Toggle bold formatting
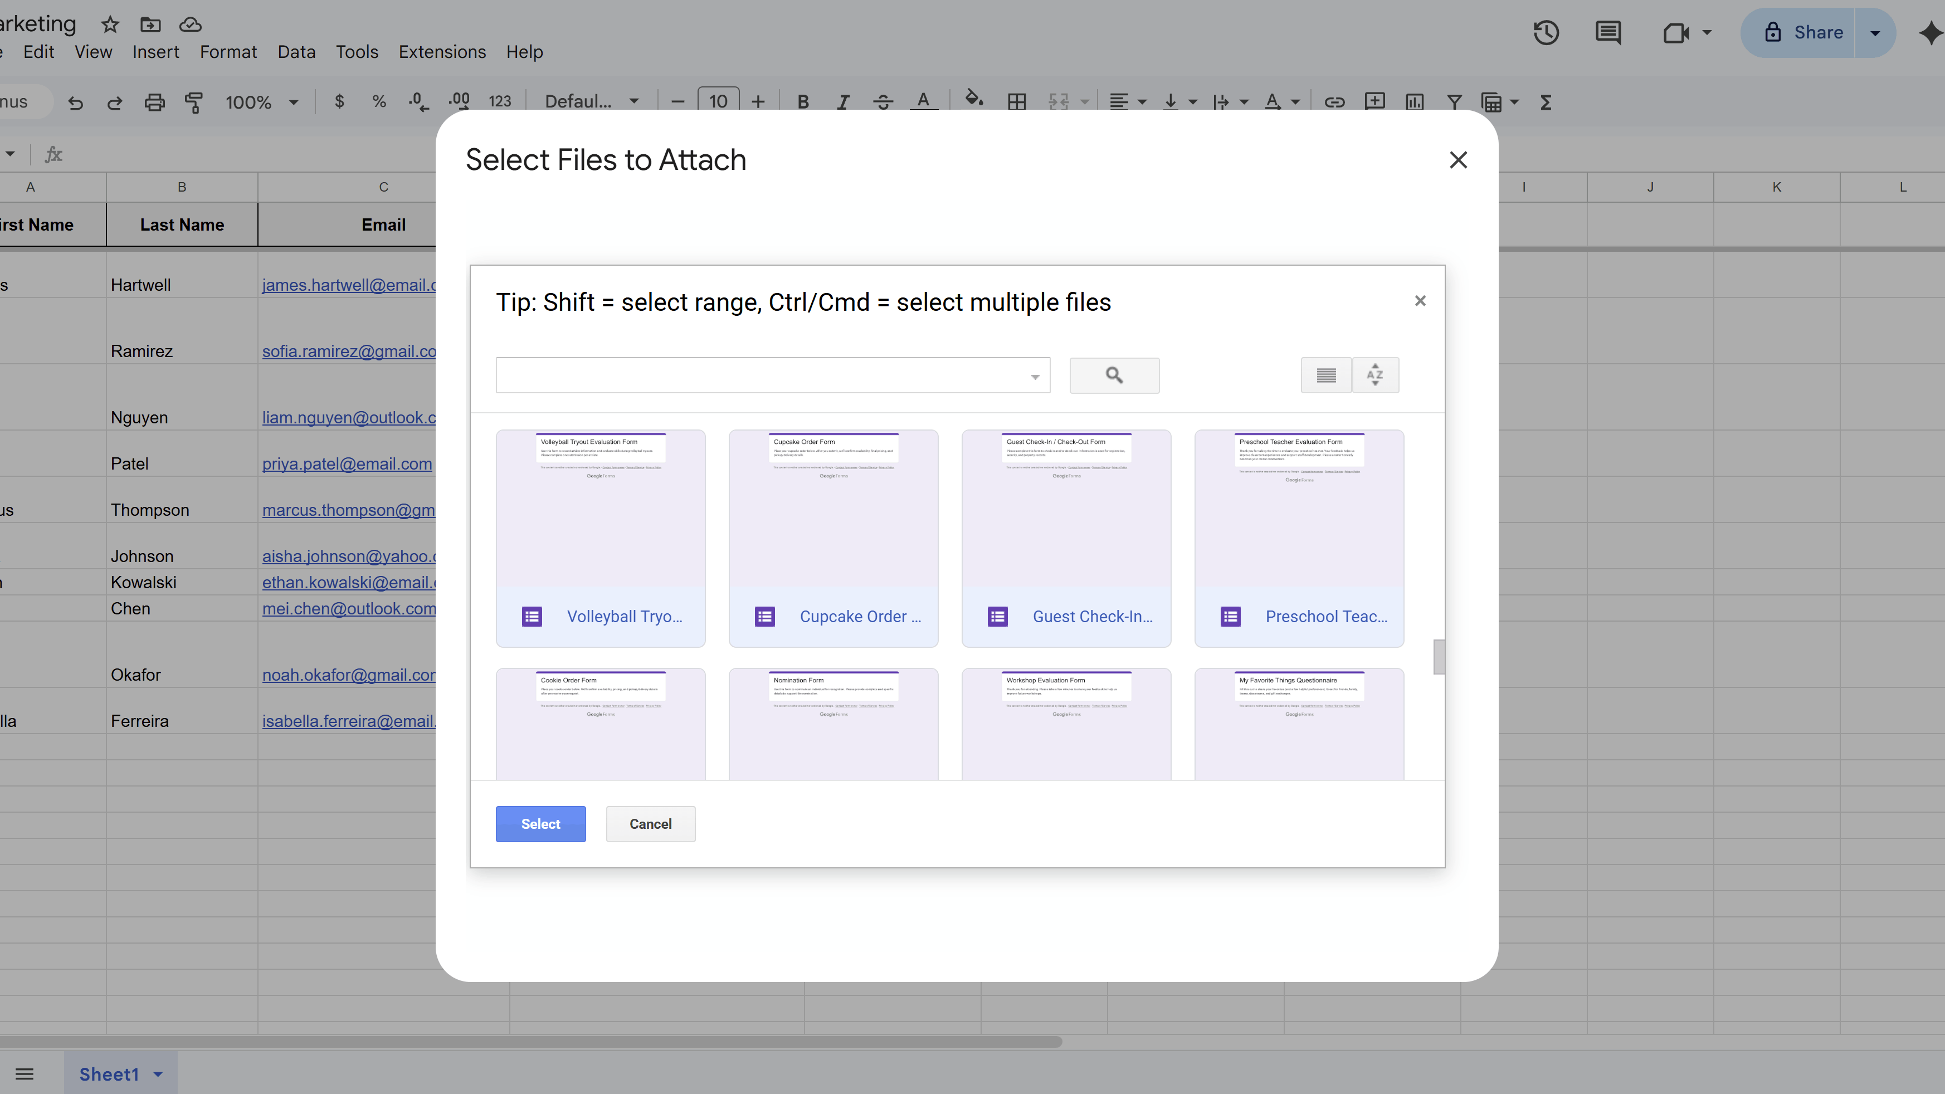Viewport: 1945px width, 1094px height. (803, 101)
